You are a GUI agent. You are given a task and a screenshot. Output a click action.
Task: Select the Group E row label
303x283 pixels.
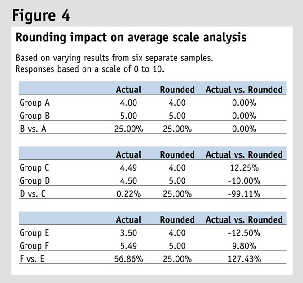pos(35,233)
